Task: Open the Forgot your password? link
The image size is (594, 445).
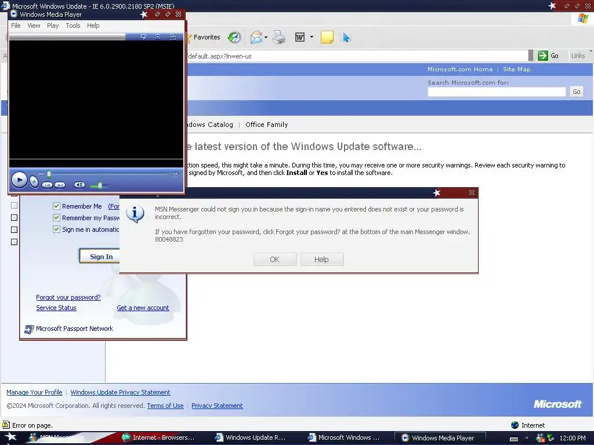Action: [x=68, y=297]
